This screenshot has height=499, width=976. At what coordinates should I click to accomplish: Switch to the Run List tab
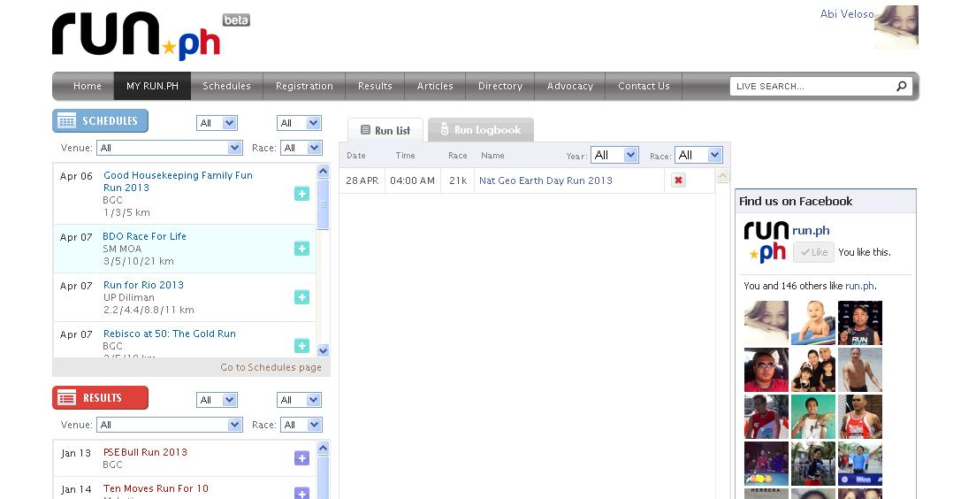[x=385, y=130]
